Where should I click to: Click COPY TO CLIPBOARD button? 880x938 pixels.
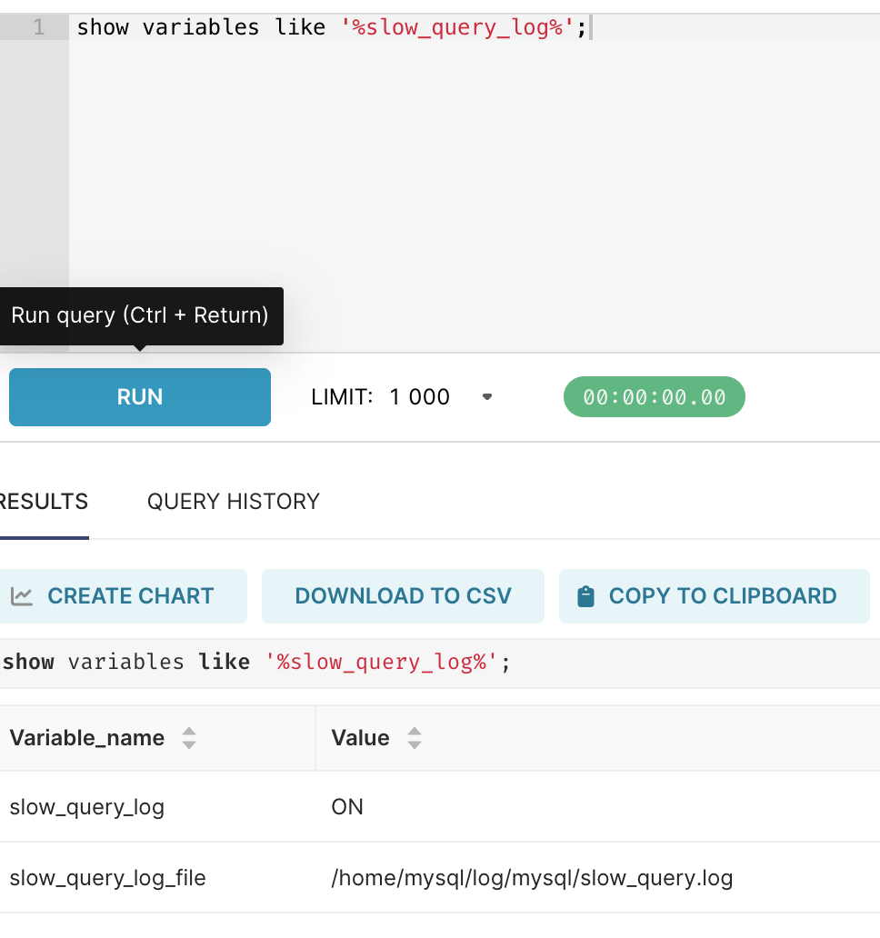(x=714, y=596)
